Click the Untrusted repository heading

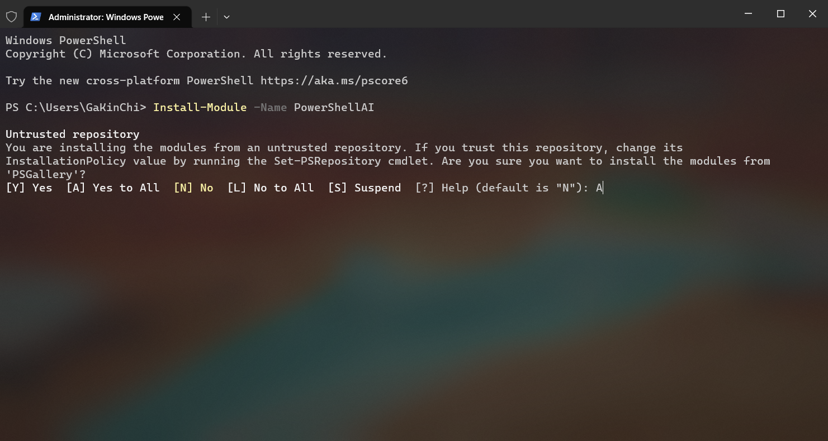click(x=73, y=134)
